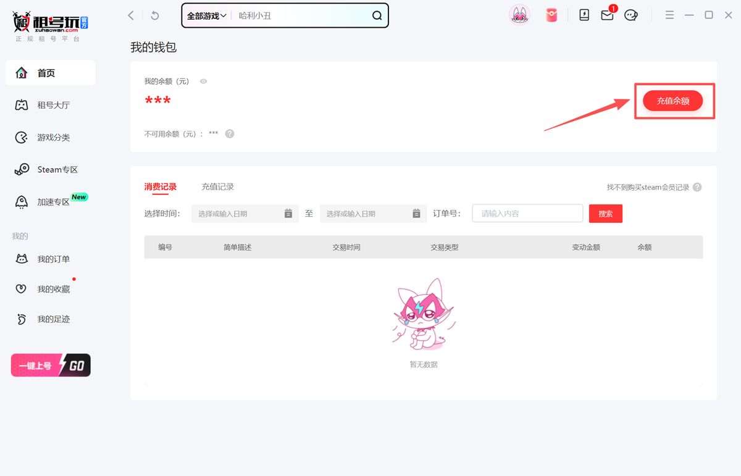Open the customer service chat icon
The width and height of the screenshot is (741, 476).
[x=630, y=15]
